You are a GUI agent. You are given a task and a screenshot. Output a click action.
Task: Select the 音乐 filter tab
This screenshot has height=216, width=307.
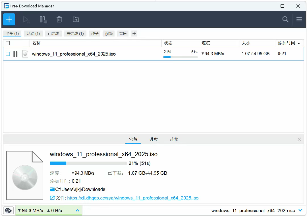[x=123, y=34]
